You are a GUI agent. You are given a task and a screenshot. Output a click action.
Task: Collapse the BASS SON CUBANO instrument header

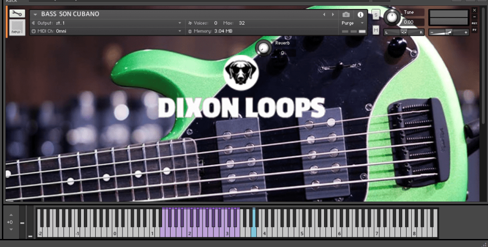tap(35, 14)
